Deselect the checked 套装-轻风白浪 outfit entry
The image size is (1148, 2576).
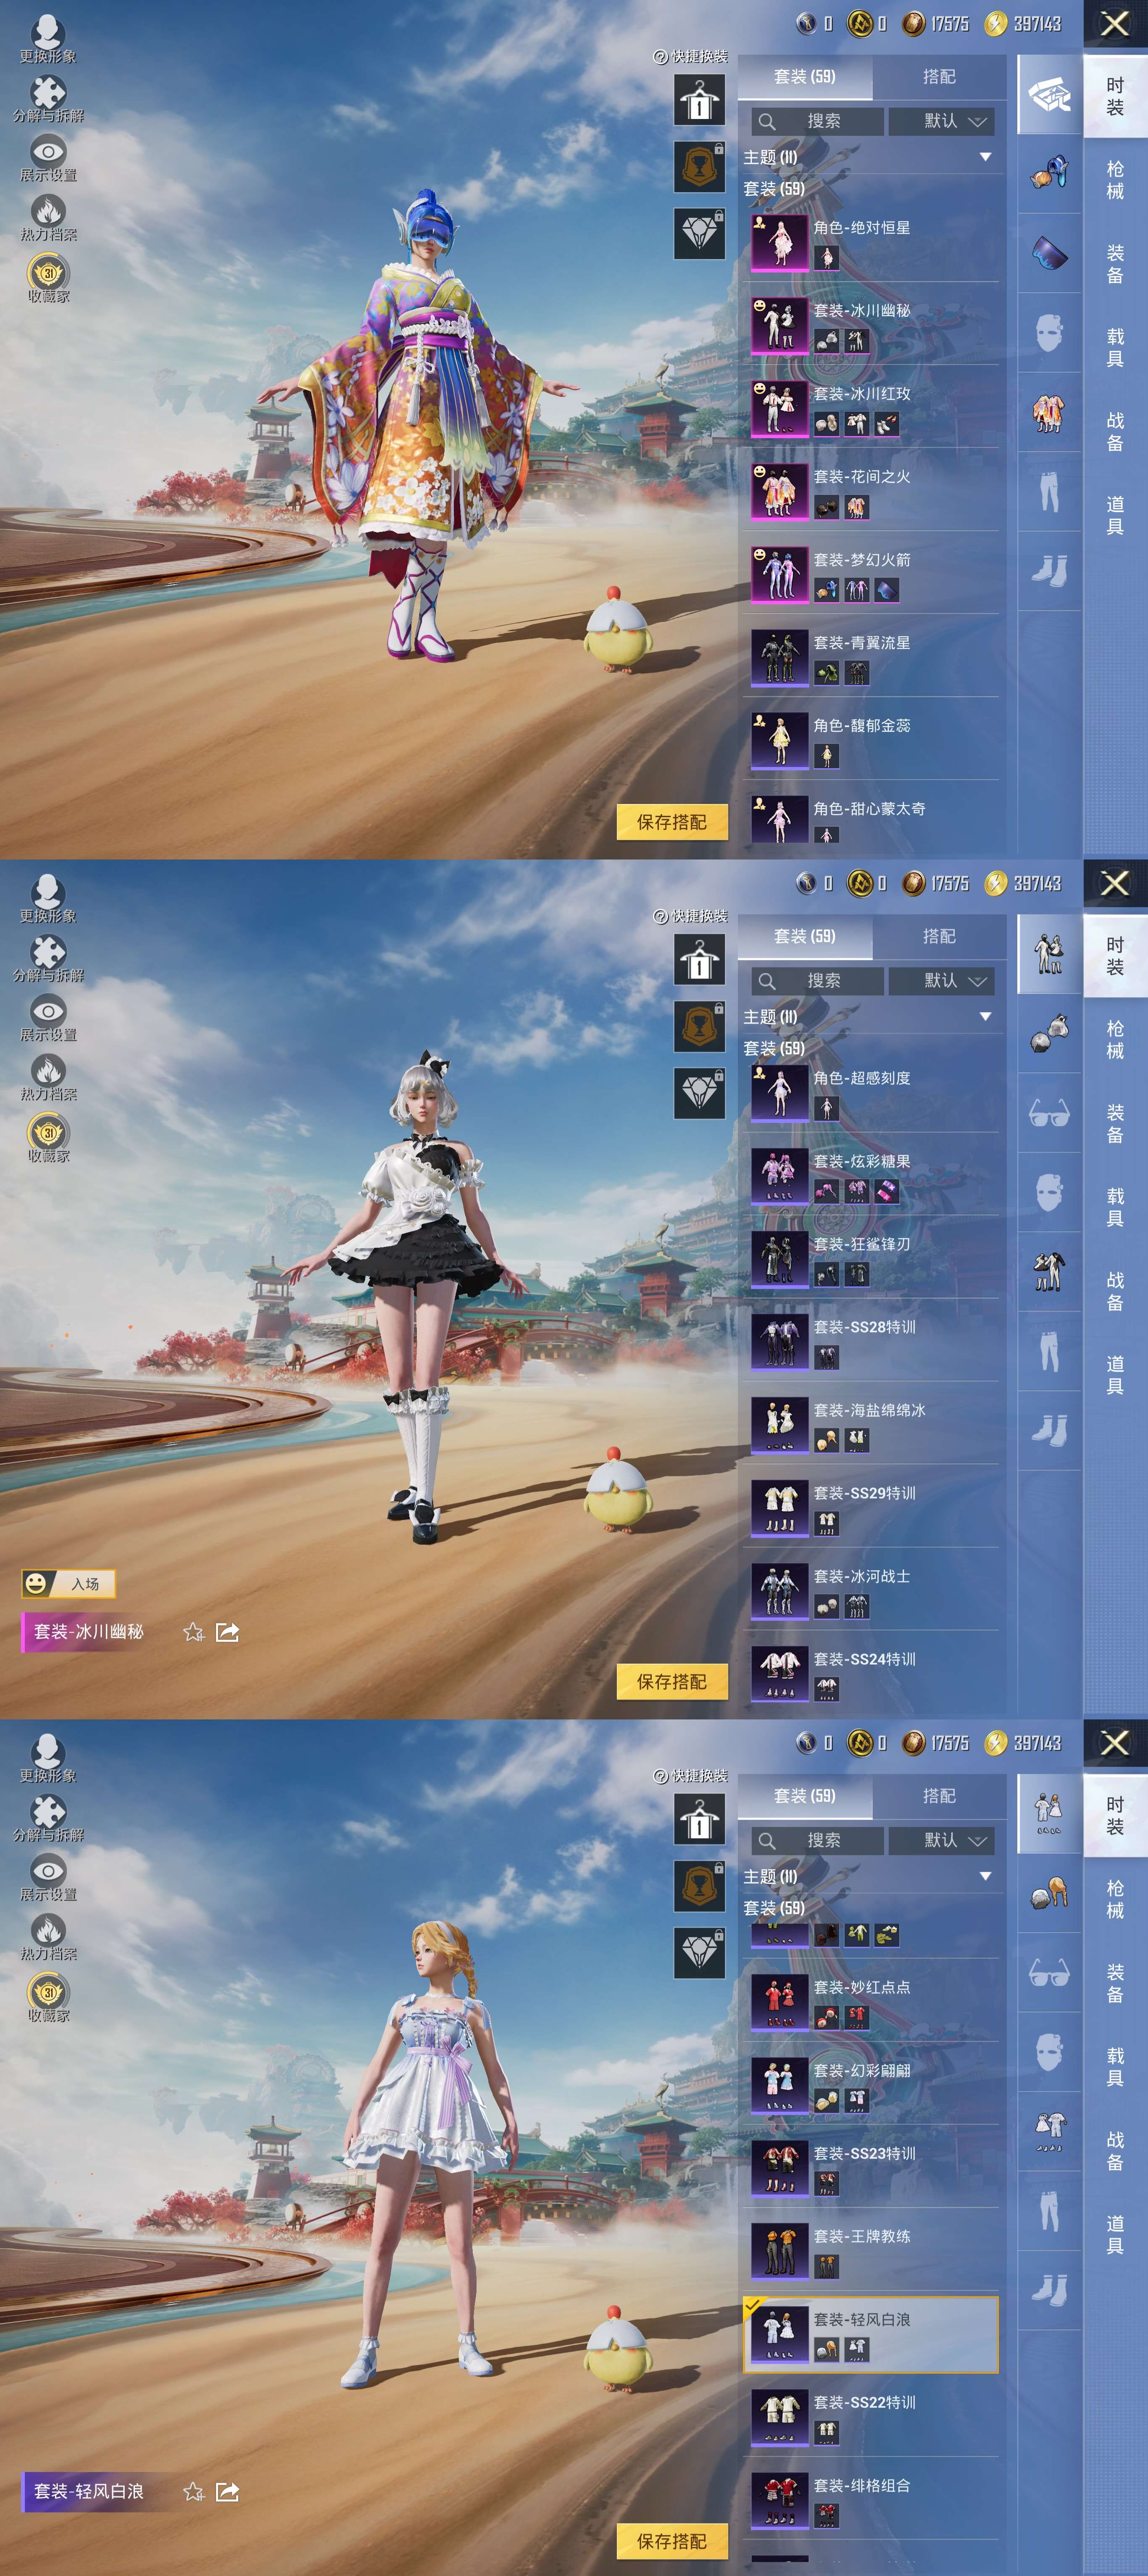870,2334
